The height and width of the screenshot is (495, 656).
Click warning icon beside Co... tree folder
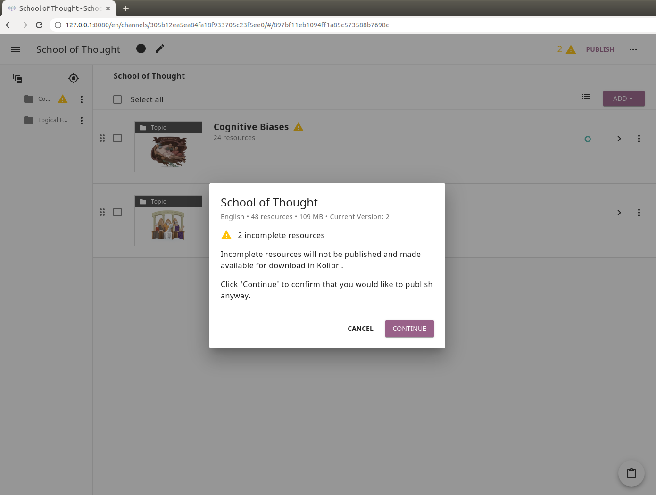coord(63,99)
